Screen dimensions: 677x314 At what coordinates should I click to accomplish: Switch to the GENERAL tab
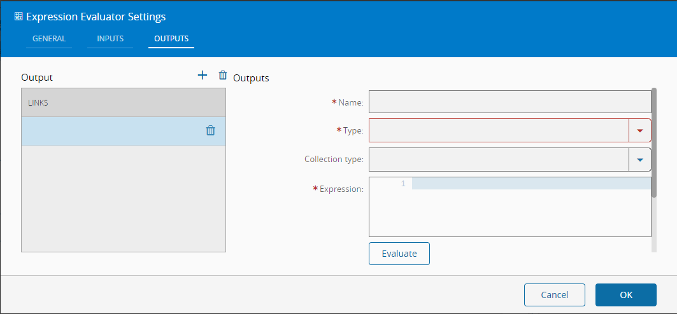(49, 39)
